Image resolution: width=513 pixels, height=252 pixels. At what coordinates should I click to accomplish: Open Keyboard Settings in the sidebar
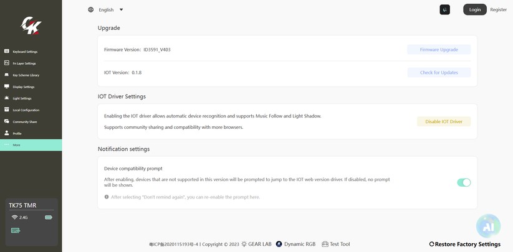[x=31, y=52]
